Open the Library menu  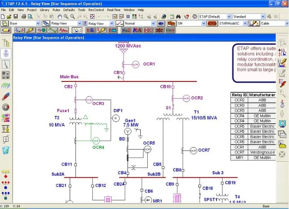[44, 10]
